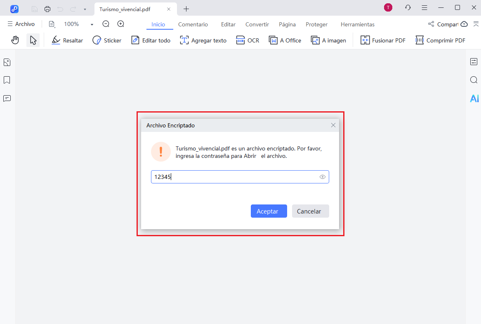Image resolution: width=481 pixels, height=324 pixels.
Task: Toggle password visibility with eye icon
Action: click(322, 176)
